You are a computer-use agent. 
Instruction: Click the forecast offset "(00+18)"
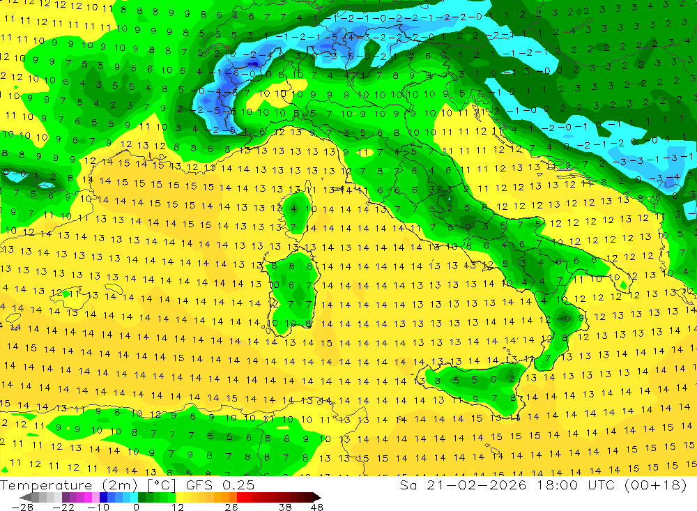coord(656,485)
